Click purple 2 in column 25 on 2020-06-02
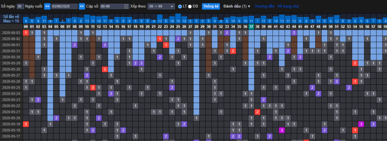Screen dimensions: 387x141 click(178, 38)
